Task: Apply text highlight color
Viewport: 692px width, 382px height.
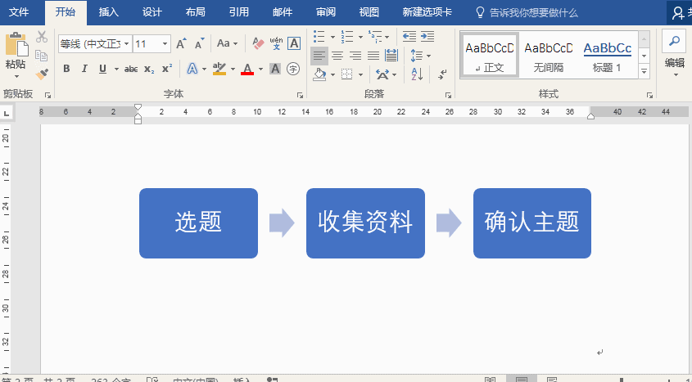Action: click(219, 69)
